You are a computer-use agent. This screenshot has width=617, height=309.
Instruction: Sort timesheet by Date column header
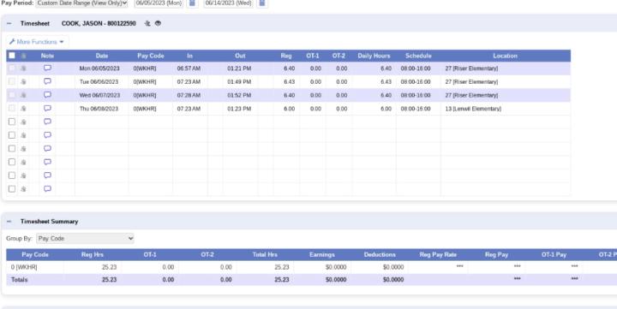pos(101,56)
